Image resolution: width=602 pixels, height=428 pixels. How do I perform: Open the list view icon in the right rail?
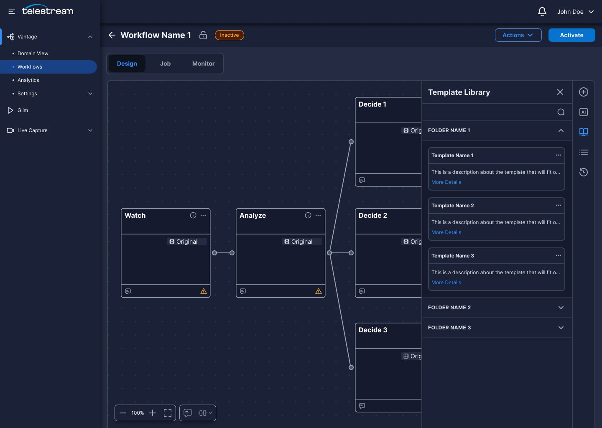[584, 152]
